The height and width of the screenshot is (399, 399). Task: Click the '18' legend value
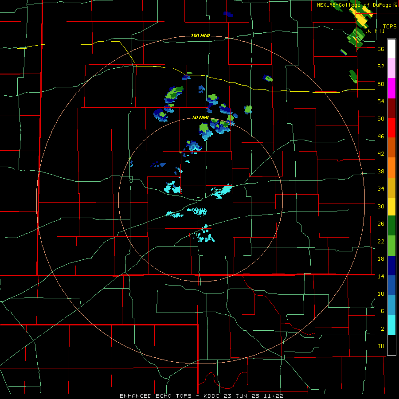(x=381, y=259)
